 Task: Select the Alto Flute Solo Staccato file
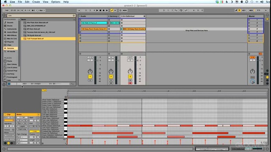tap(37, 22)
